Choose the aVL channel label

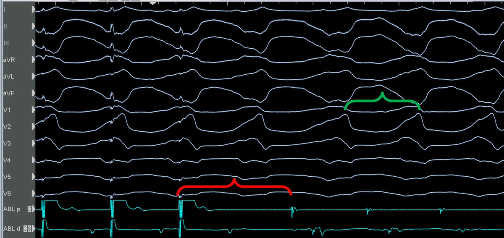(x=8, y=76)
